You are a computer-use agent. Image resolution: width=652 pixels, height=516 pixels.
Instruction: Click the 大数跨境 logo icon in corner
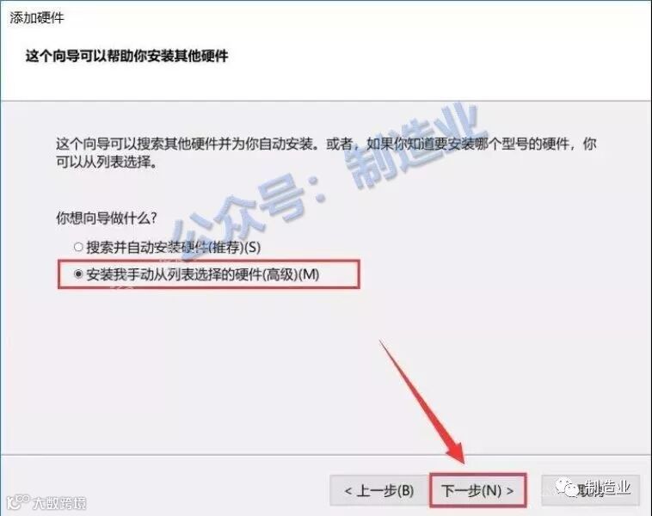tap(18, 502)
